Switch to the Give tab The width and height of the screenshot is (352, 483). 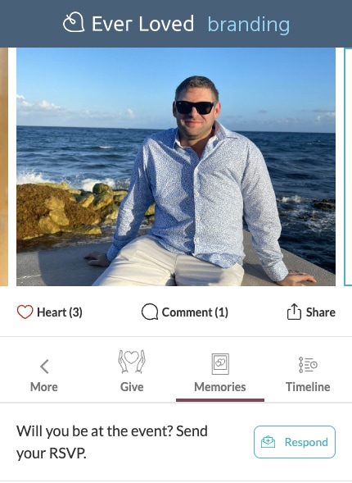(x=132, y=371)
